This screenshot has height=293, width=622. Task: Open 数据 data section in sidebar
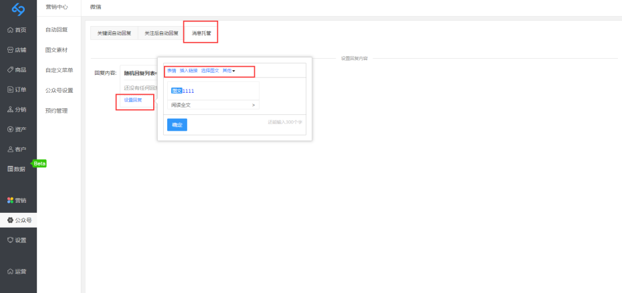18,169
